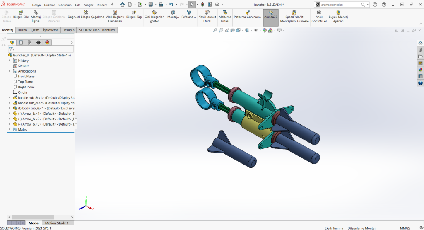424x230 pixels.
Task: Open Patlatma Görünümü (Exploded View) tool
Action: click(x=247, y=12)
